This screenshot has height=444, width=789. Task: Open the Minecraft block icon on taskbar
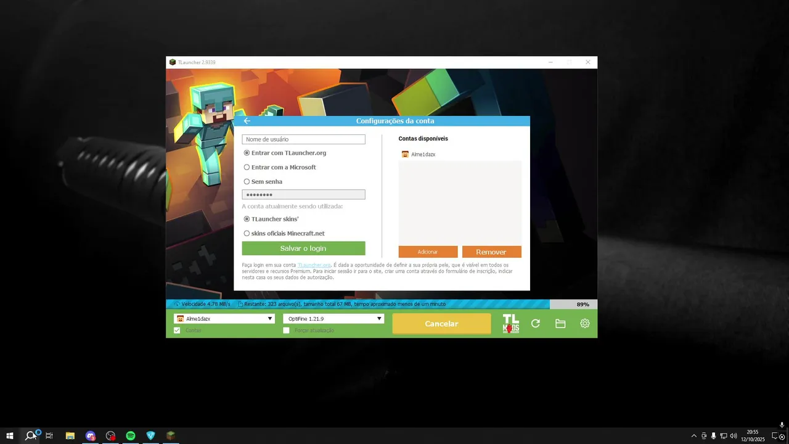(171, 436)
